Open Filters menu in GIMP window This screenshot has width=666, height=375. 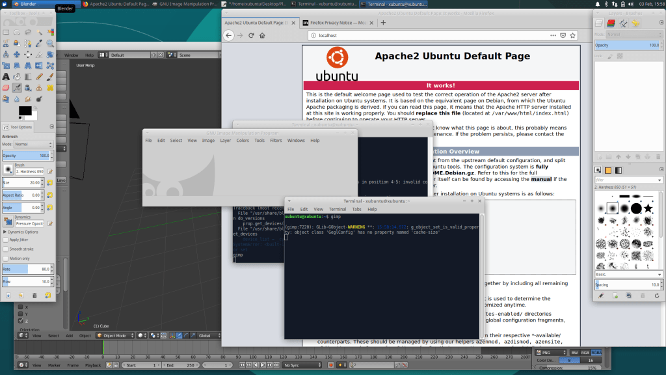[x=276, y=141]
